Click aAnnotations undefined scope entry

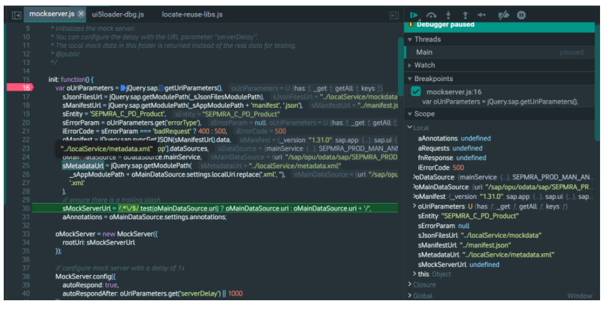tap(454, 138)
